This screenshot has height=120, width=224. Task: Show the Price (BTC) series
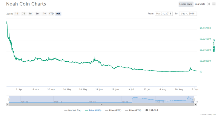pos(114,110)
